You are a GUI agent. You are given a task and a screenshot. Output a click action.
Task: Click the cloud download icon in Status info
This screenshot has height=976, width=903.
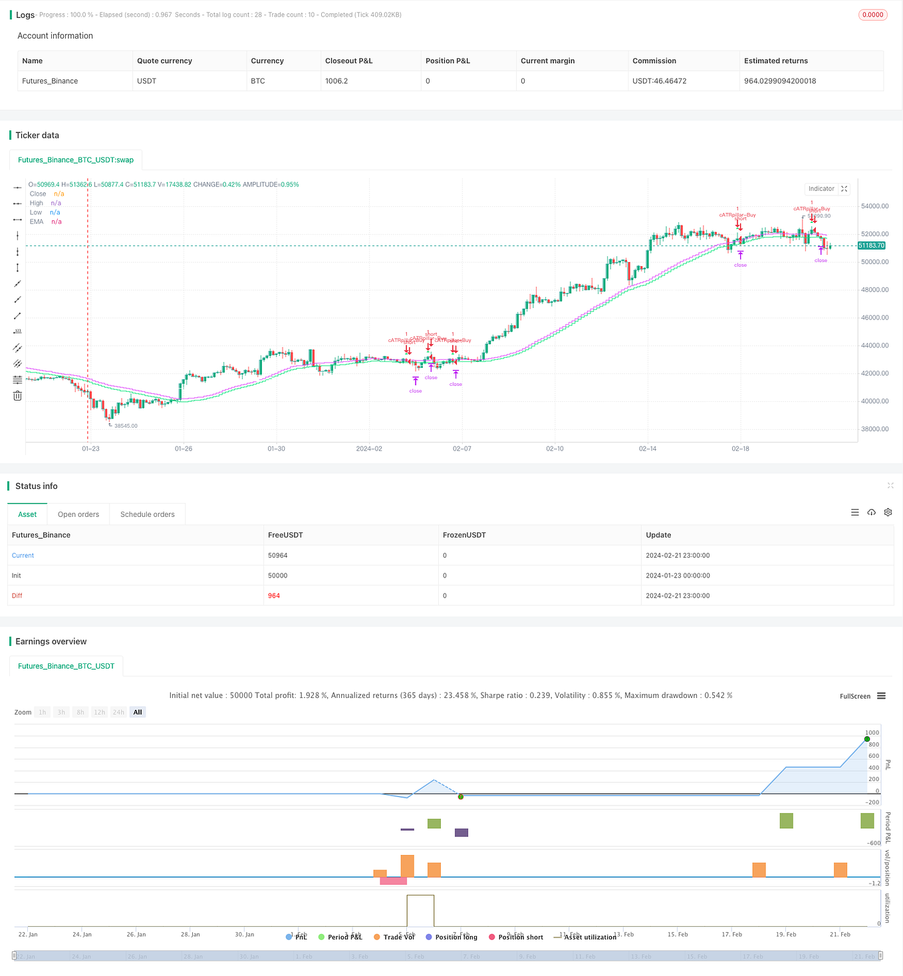(872, 512)
